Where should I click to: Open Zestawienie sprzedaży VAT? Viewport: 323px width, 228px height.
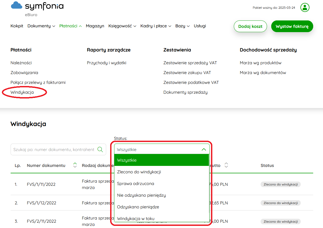(x=190, y=63)
